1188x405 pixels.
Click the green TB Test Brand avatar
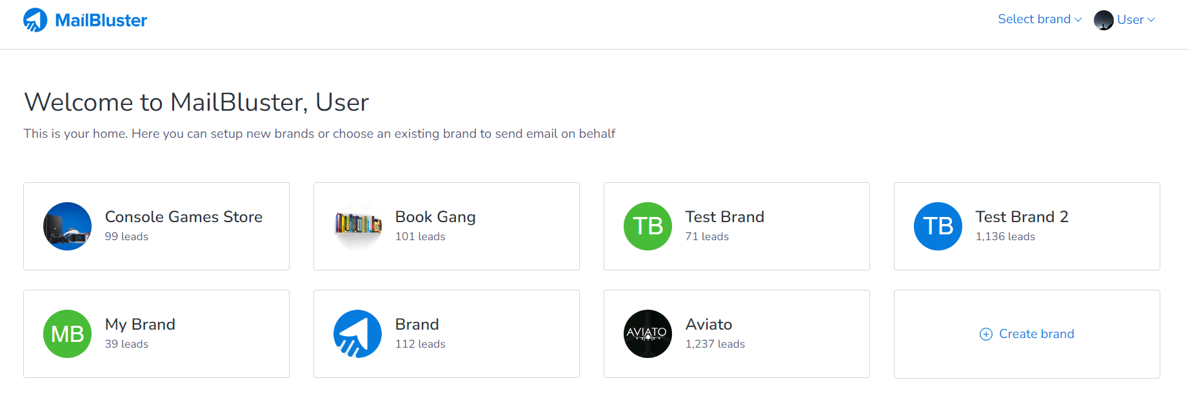[x=648, y=227]
